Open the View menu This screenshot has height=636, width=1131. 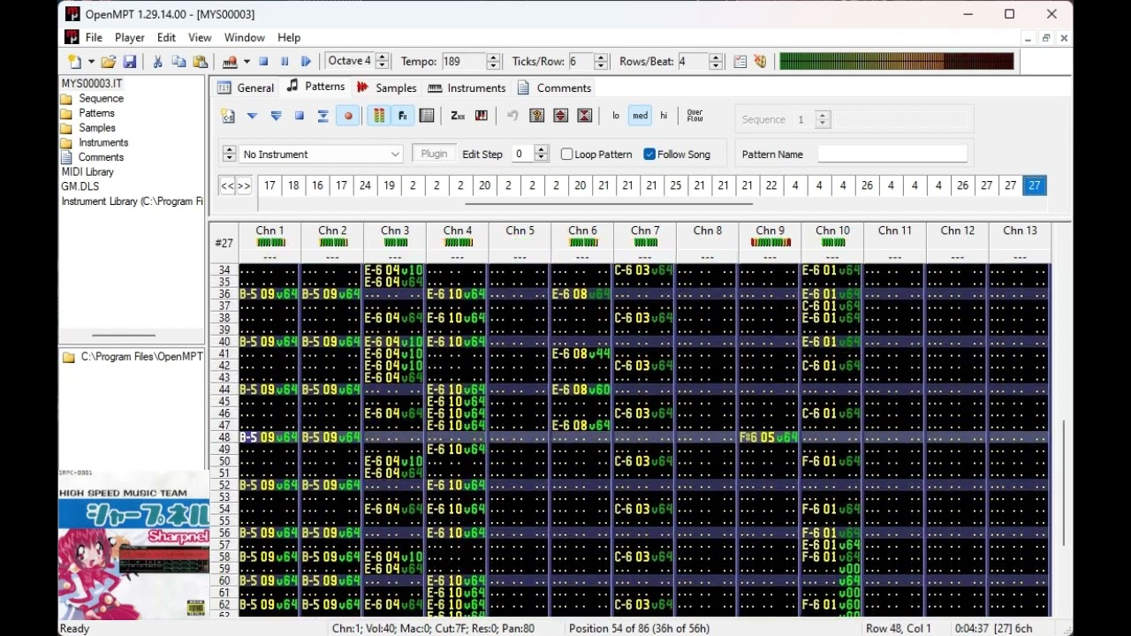[x=200, y=38]
